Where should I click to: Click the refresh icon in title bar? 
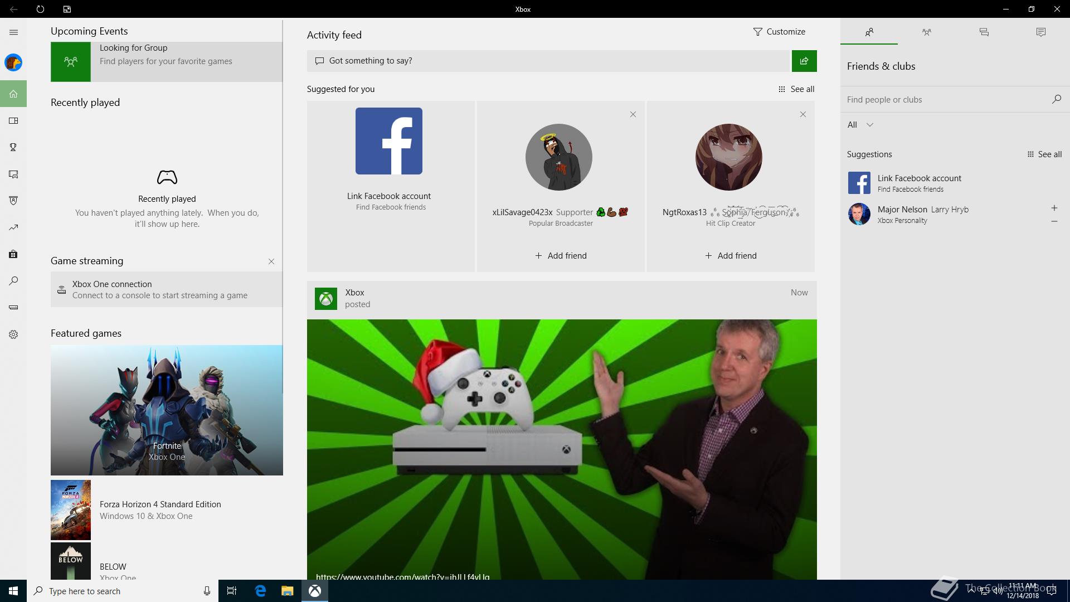coord(40,9)
